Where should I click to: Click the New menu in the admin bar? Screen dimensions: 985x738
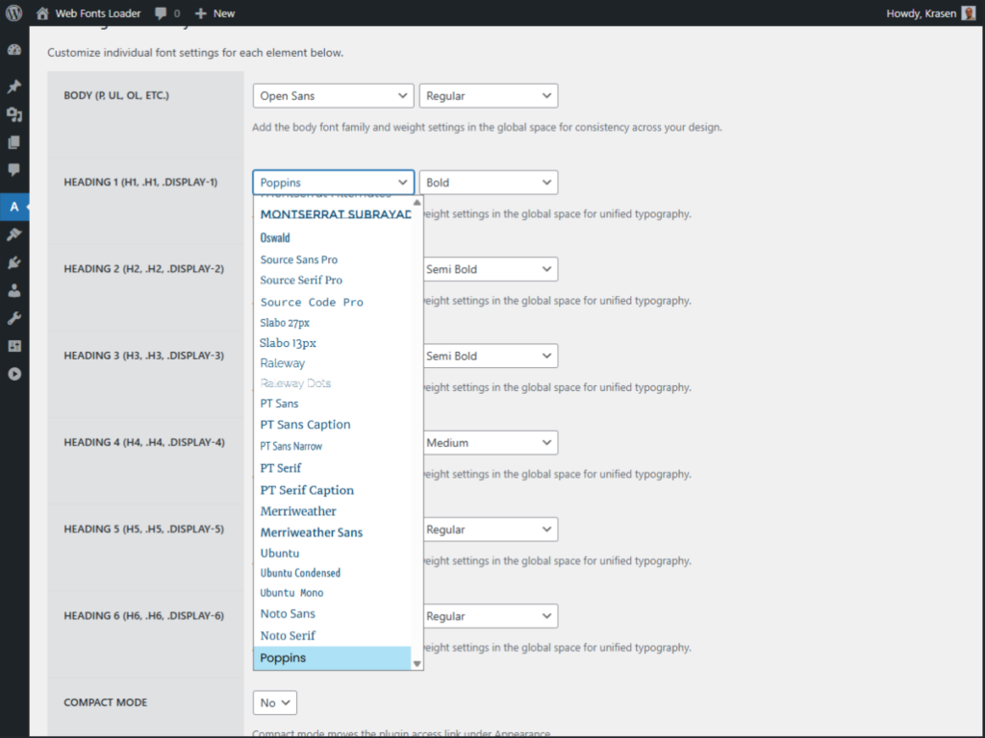tap(214, 12)
